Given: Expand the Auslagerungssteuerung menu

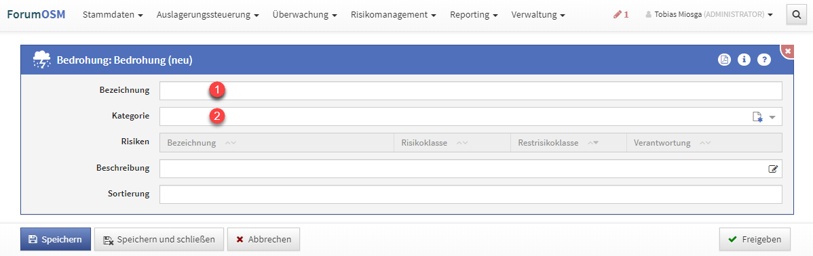Looking at the screenshot, I should tap(208, 15).
